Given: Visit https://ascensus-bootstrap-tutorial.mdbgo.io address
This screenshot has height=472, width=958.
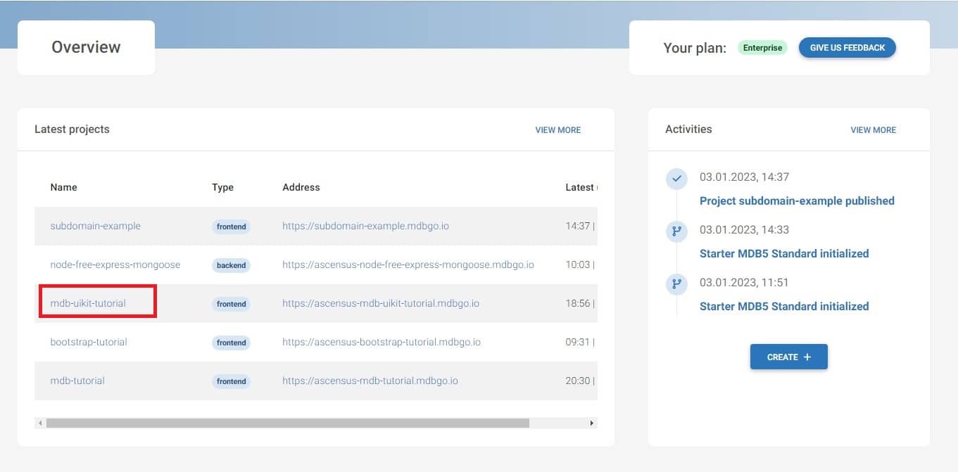Looking at the screenshot, I should pos(381,342).
